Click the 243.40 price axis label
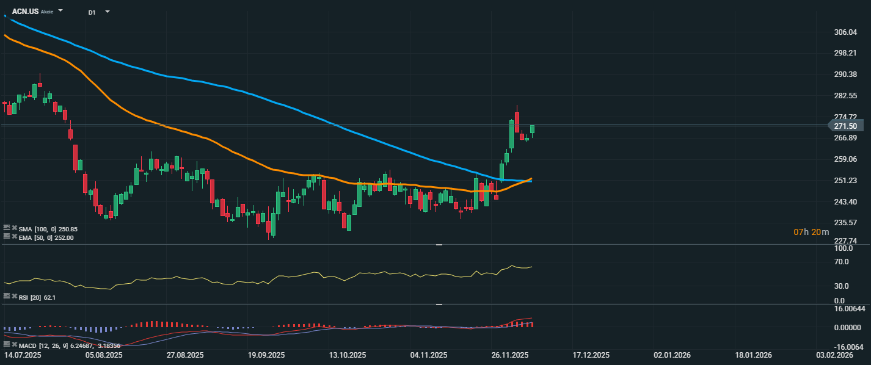This screenshot has width=871, height=365. (x=845, y=202)
